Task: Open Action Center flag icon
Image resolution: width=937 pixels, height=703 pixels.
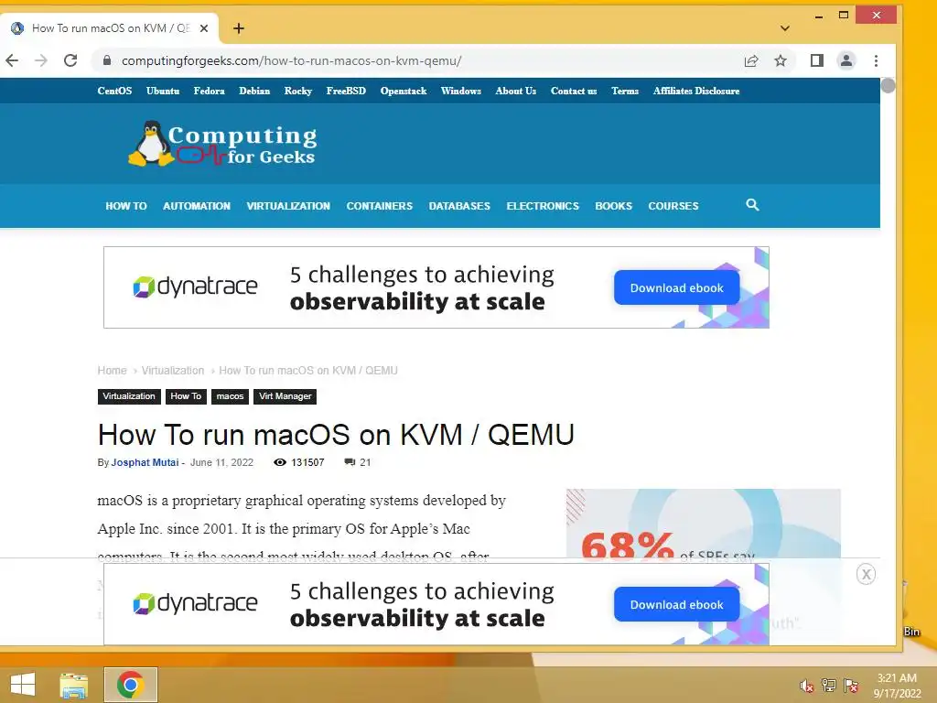Action: point(851,686)
